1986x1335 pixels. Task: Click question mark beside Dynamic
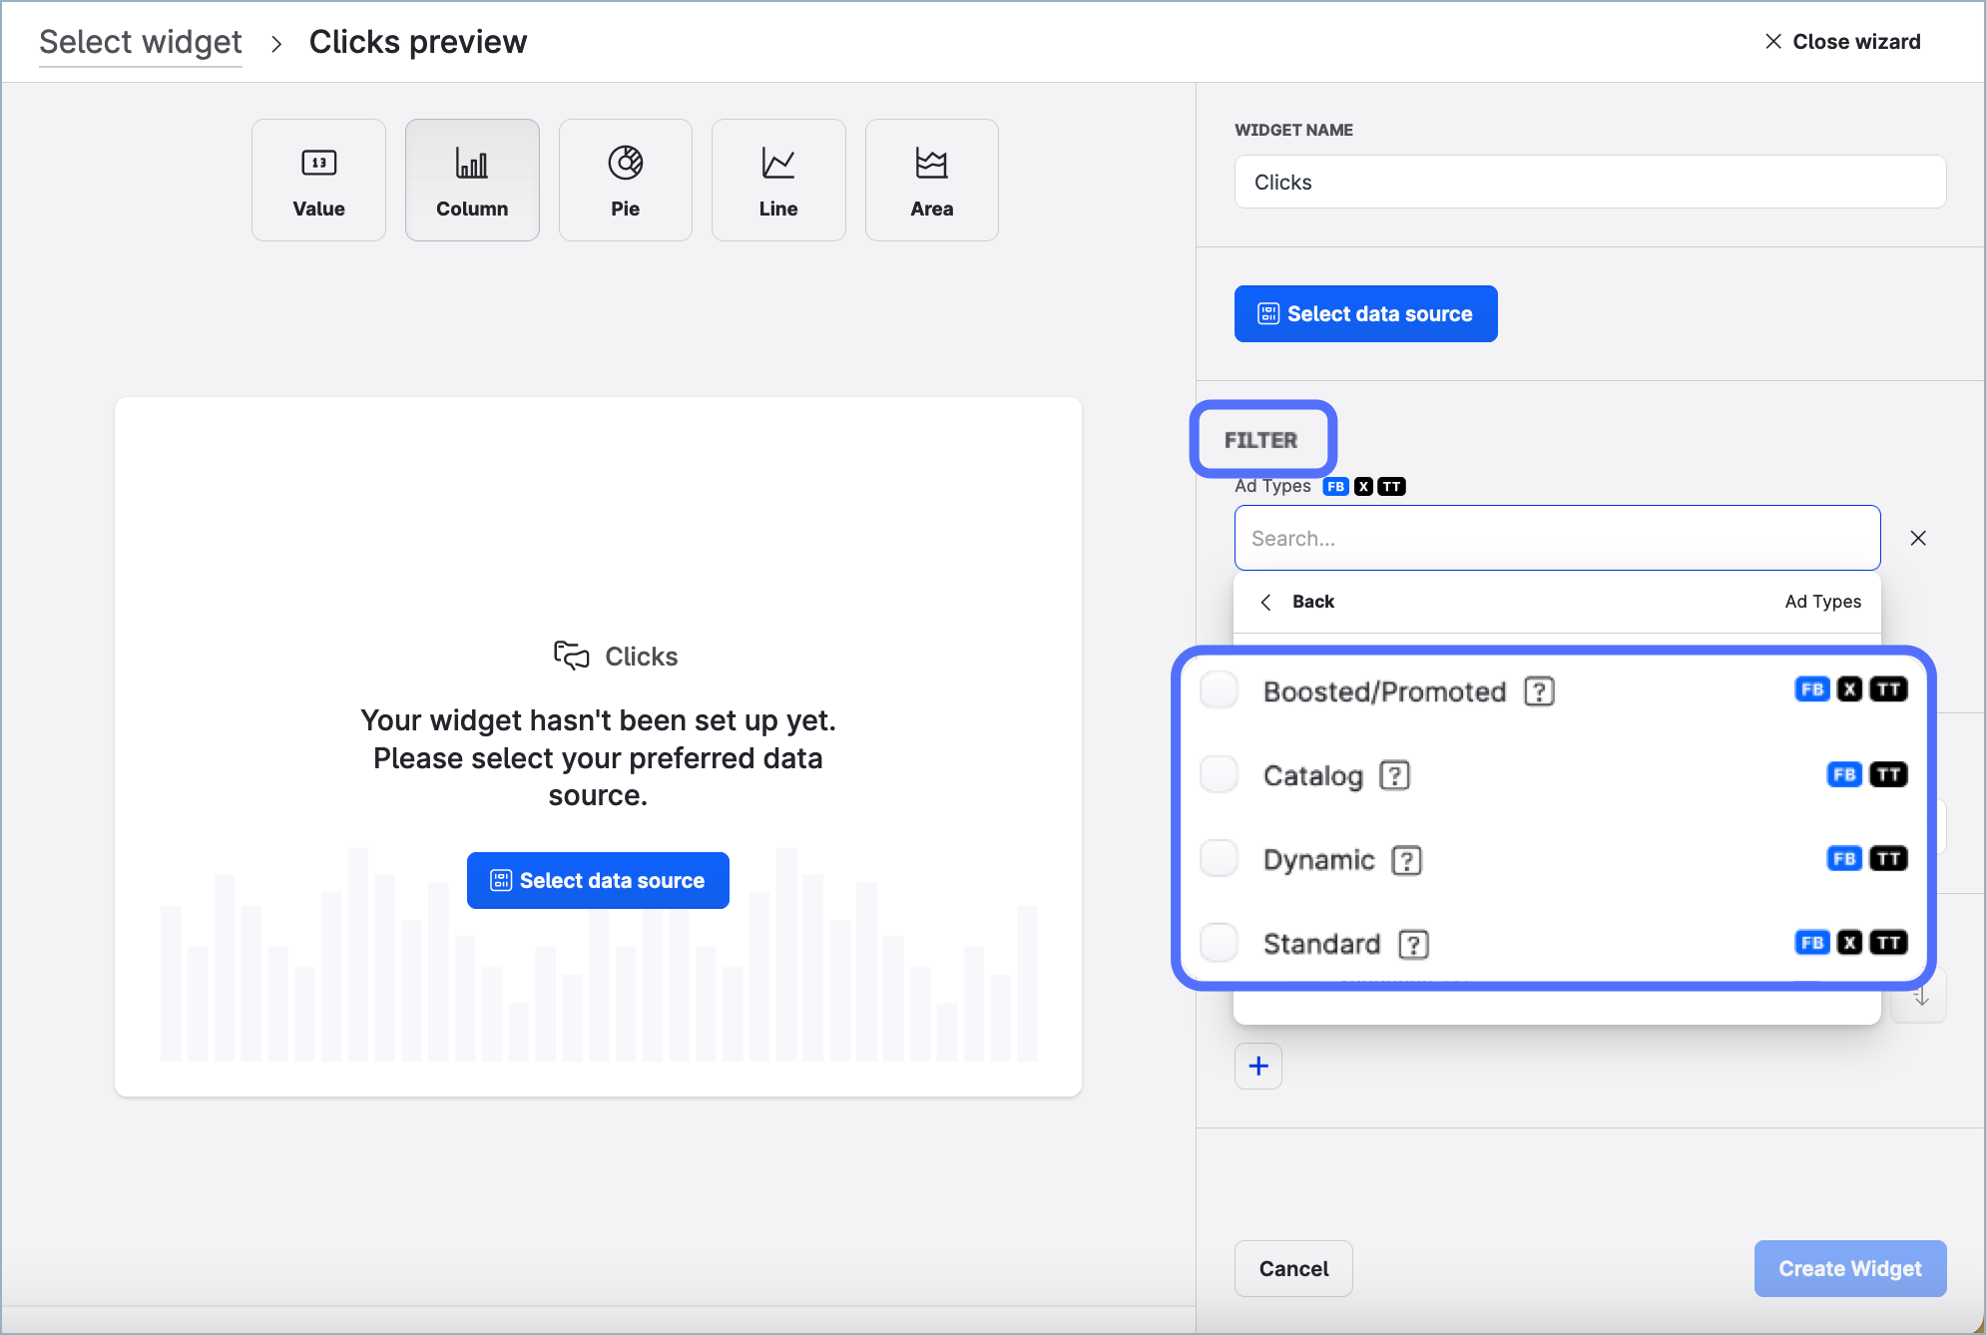pyautogui.click(x=1406, y=860)
